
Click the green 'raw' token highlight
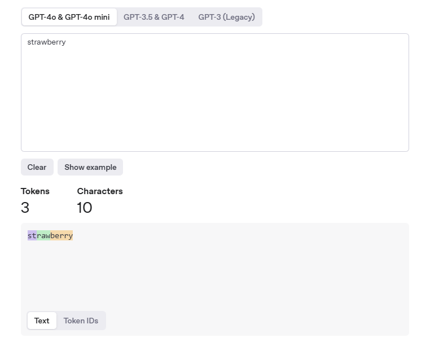43,235
